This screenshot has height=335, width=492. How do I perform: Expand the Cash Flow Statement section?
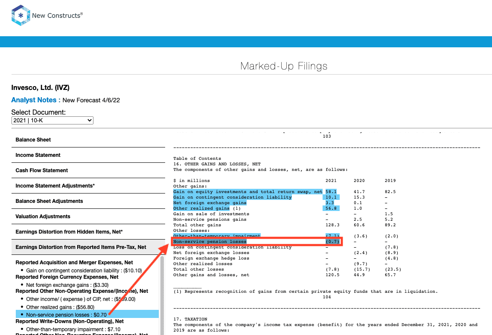(x=88, y=170)
